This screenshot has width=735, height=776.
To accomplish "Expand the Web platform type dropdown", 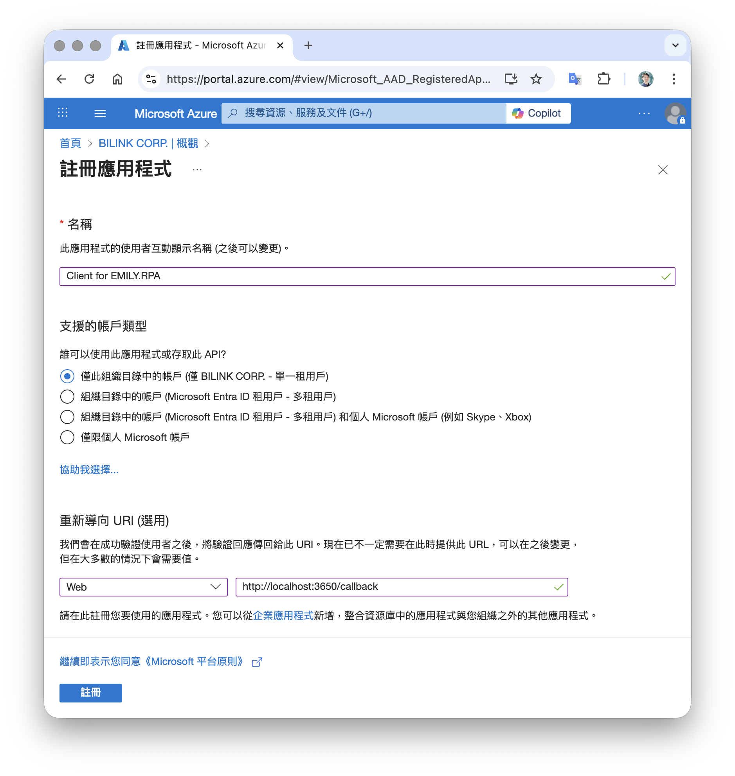I will click(143, 587).
